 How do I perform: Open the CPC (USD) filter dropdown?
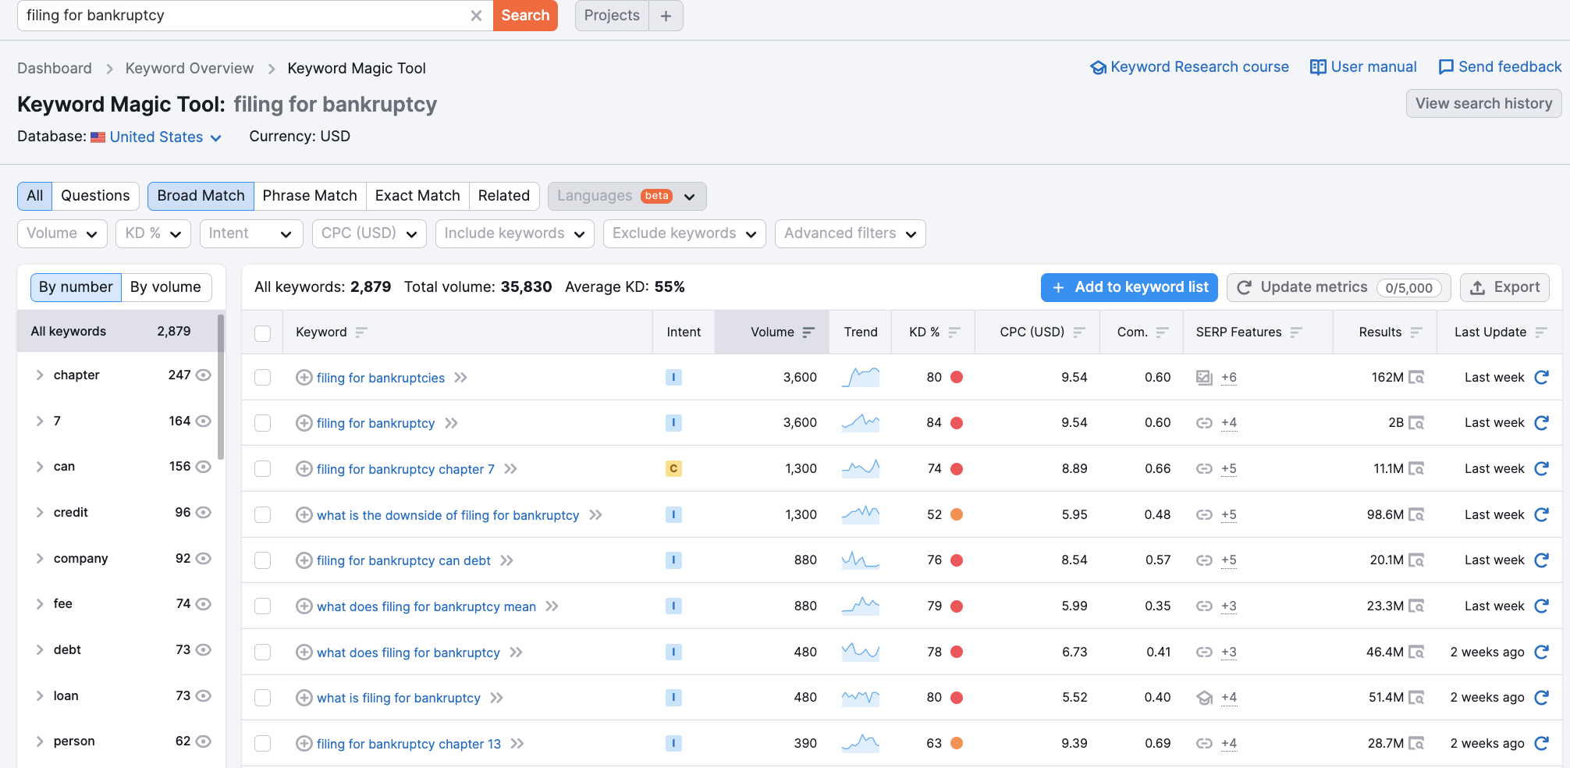pyautogui.click(x=369, y=233)
